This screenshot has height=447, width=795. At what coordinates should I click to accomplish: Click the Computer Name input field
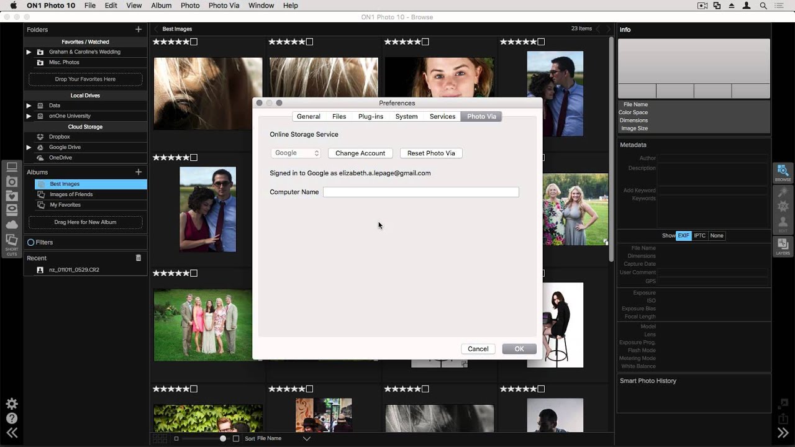coord(420,192)
